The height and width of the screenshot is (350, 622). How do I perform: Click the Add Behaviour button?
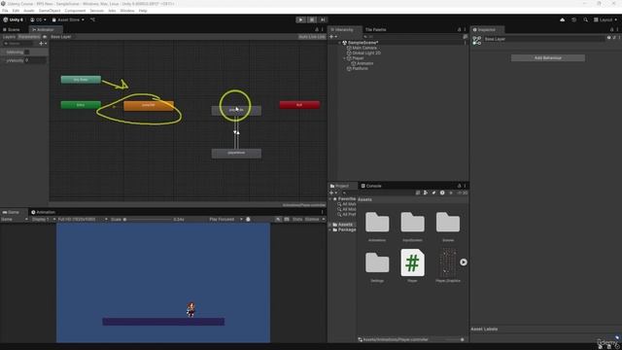click(x=548, y=58)
